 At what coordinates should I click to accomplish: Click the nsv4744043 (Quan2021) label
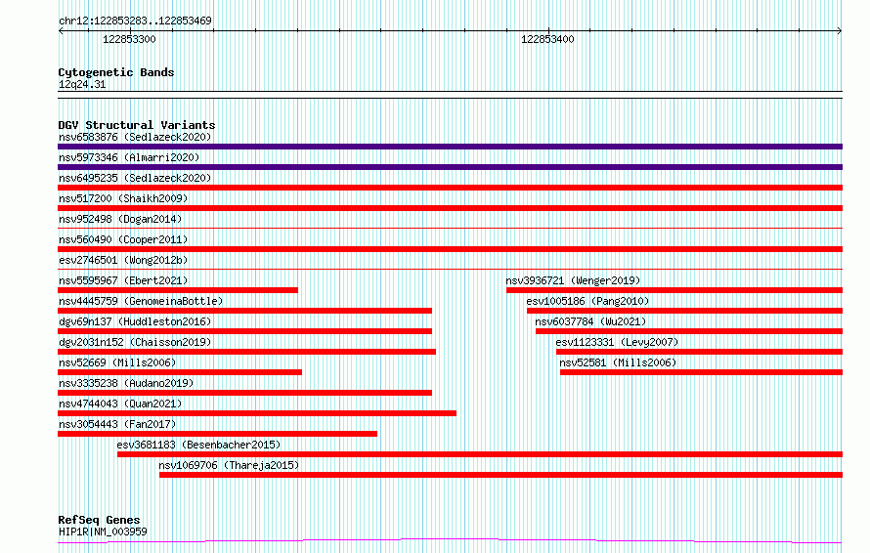(120, 404)
